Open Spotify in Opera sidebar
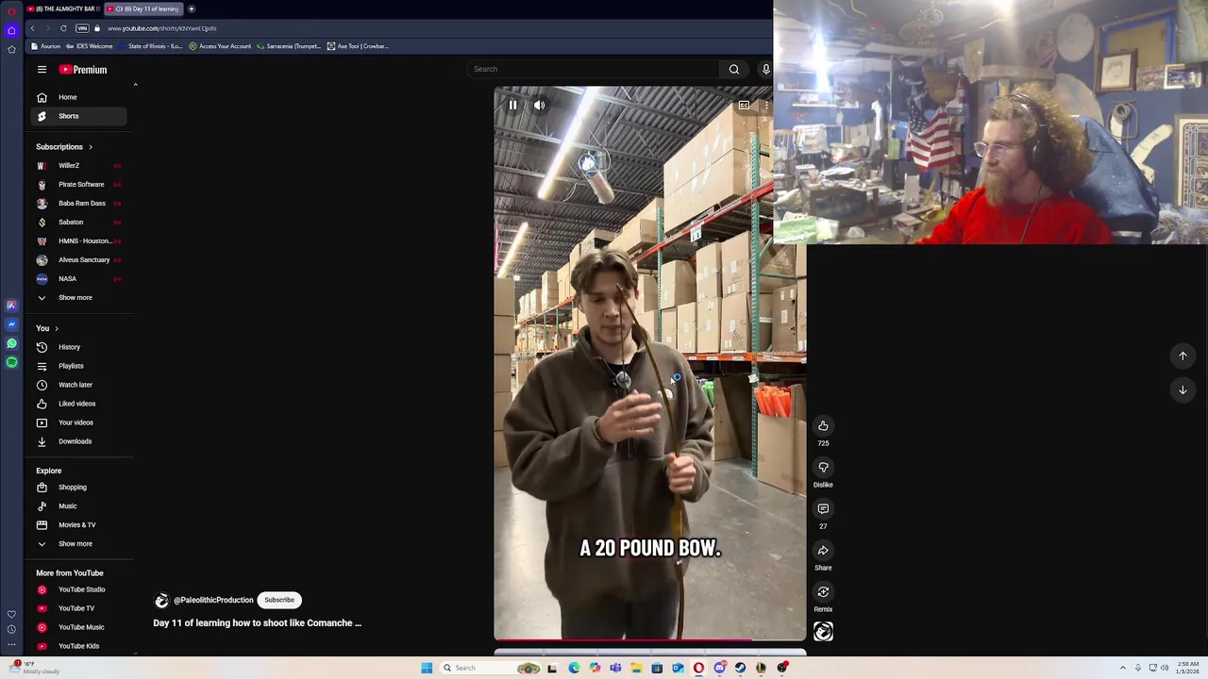This screenshot has width=1208, height=679. [11, 362]
